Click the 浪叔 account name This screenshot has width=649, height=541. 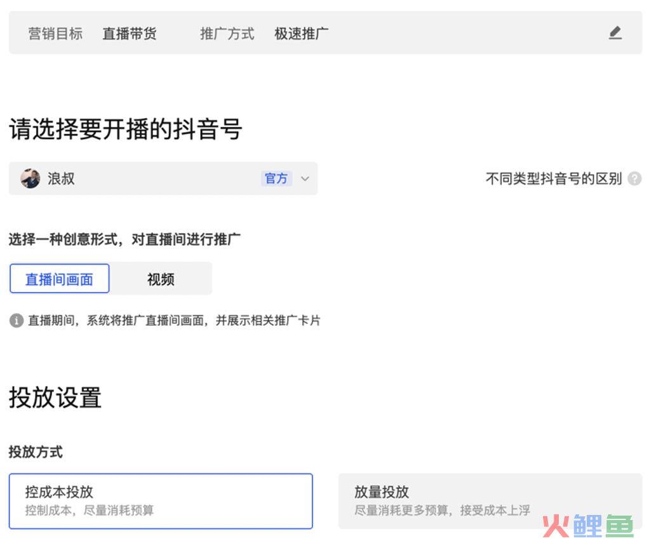[61, 179]
